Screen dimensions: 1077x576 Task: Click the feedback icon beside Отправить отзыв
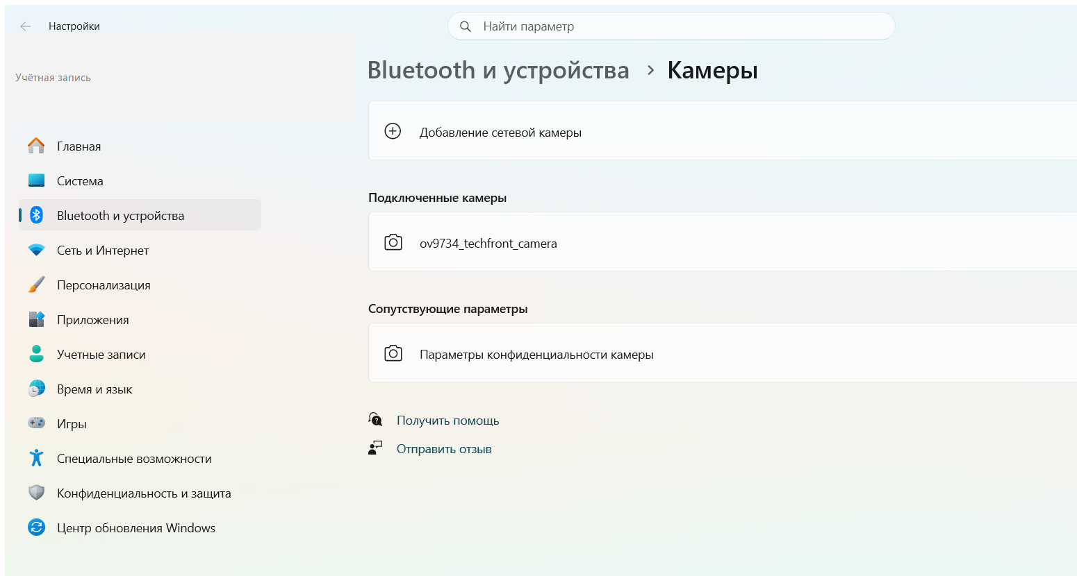click(x=375, y=448)
